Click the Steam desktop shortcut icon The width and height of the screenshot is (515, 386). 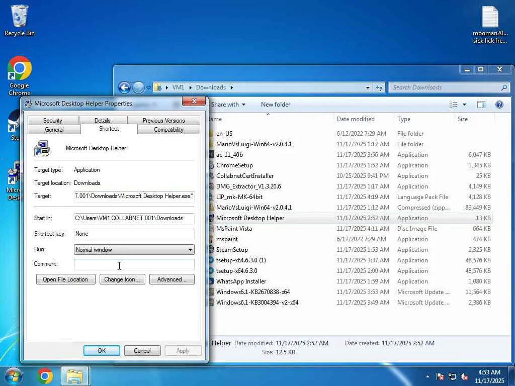pyautogui.click(x=15, y=122)
